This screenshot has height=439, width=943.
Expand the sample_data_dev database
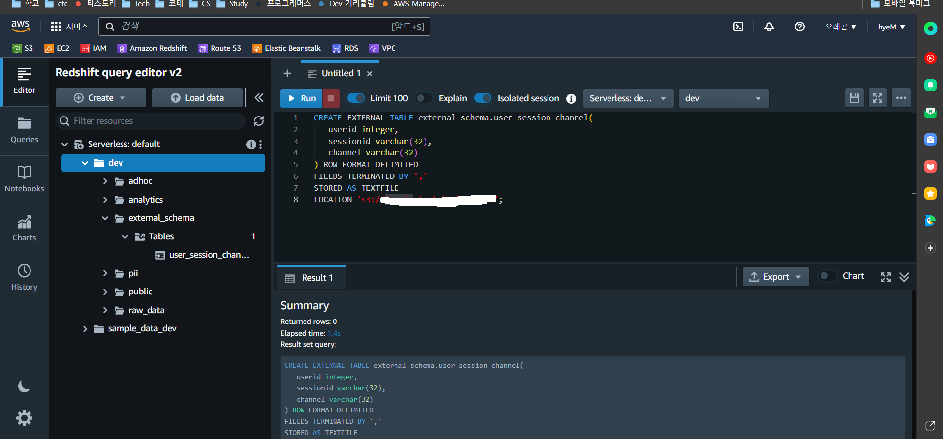click(85, 328)
